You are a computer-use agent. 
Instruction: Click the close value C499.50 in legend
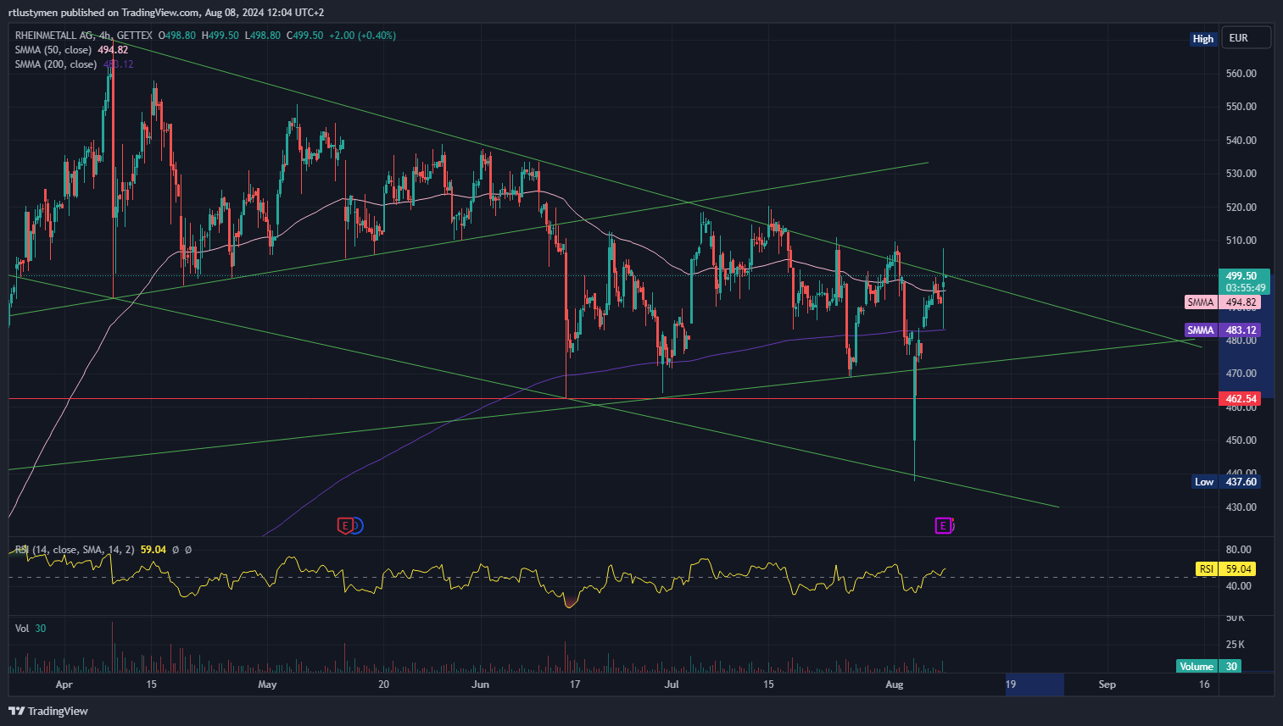[305, 36]
